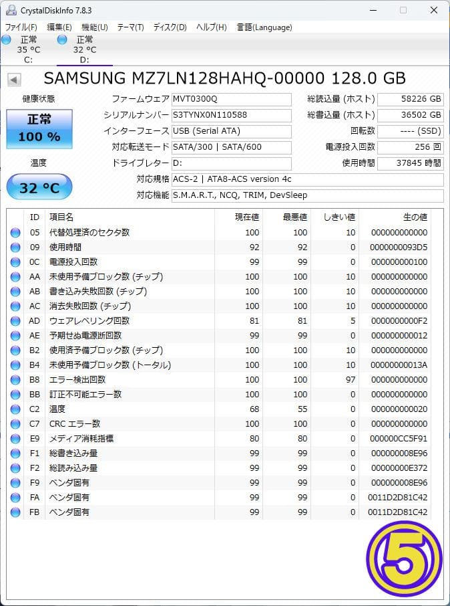Click the 最悪値 column header
The width and height of the screenshot is (450, 606).
(x=286, y=217)
